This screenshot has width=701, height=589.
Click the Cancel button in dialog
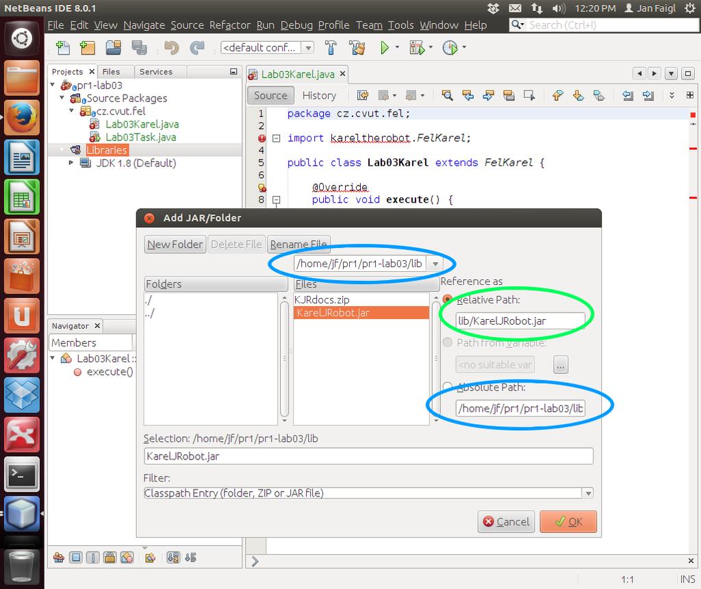pos(506,521)
